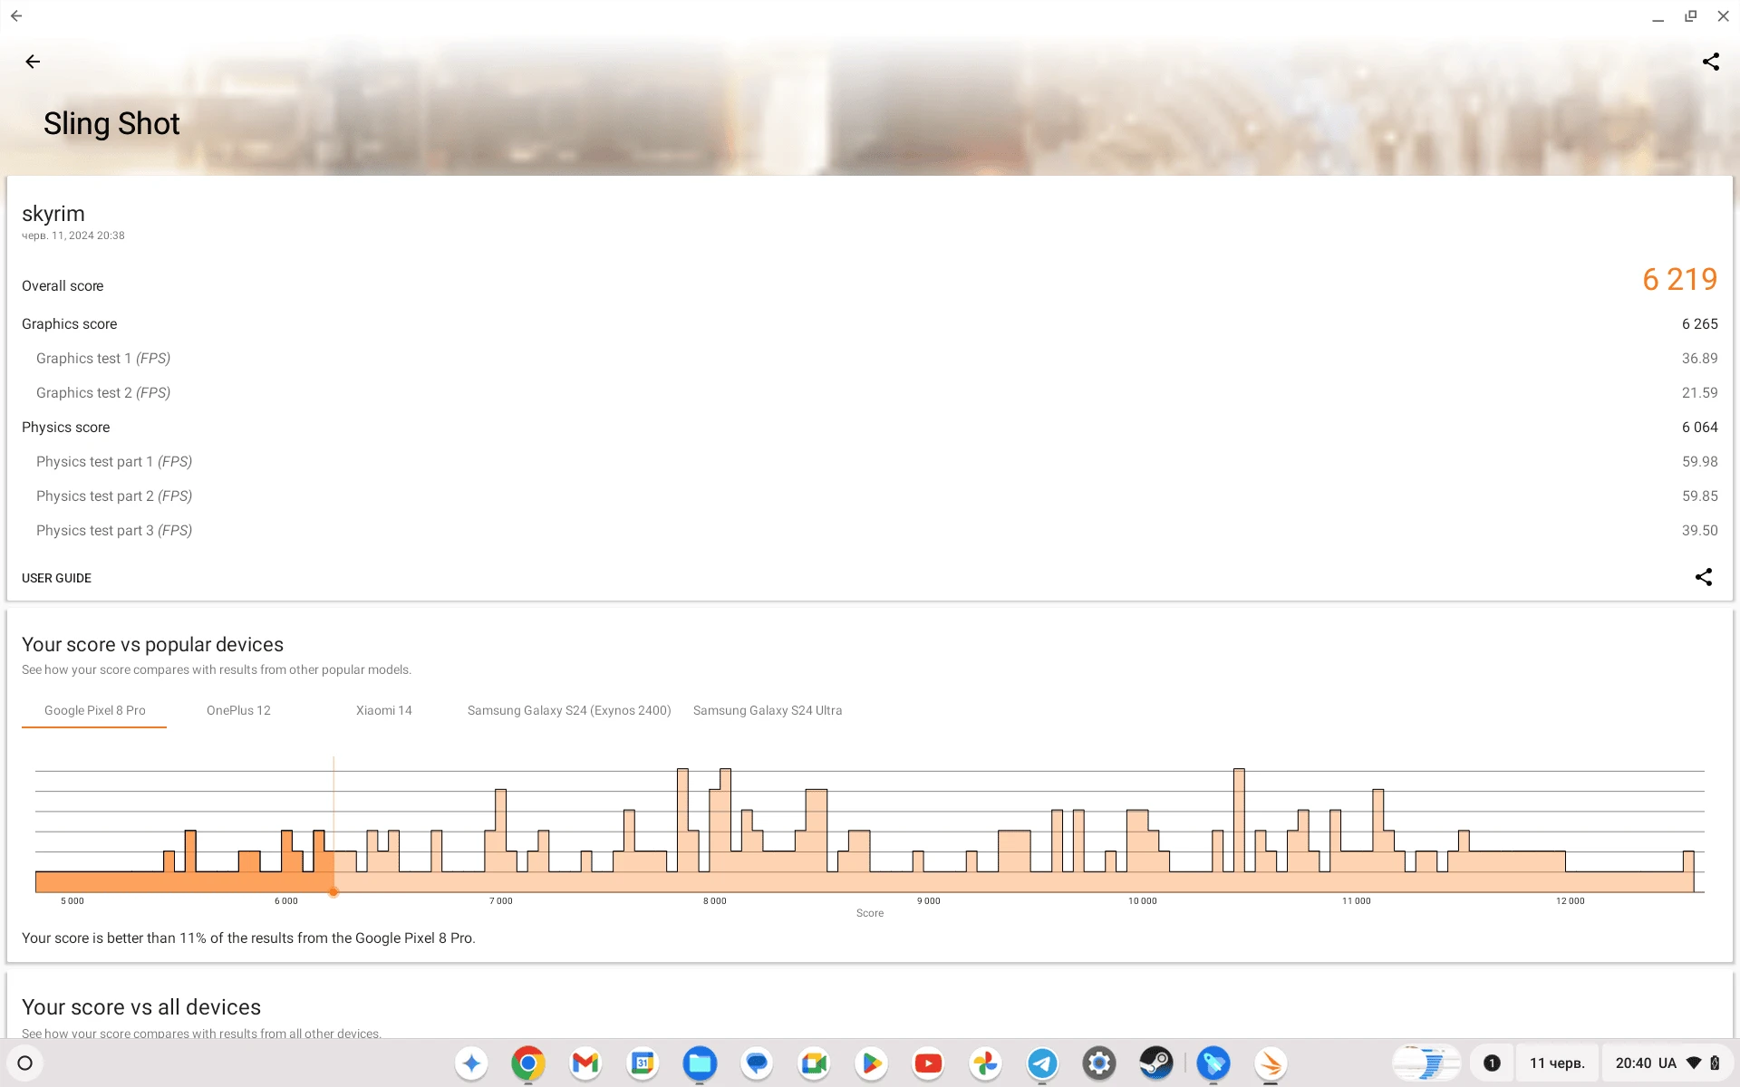The image size is (1740, 1087).
Task: Open quick settings at the clock
Action: (x=1667, y=1063)
